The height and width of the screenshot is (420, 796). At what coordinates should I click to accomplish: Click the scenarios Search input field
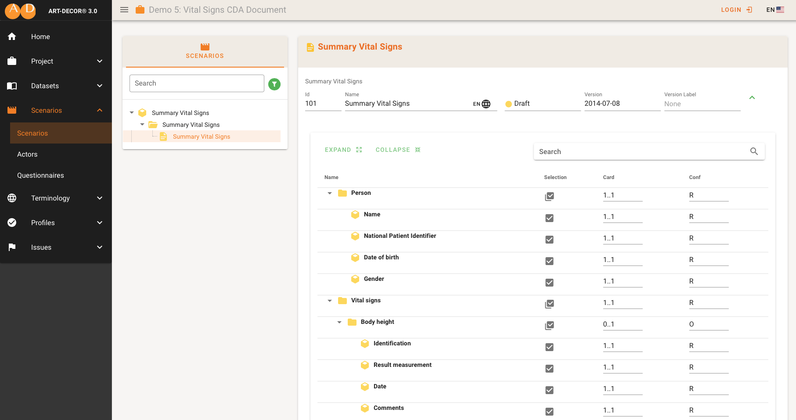point(196,83)
